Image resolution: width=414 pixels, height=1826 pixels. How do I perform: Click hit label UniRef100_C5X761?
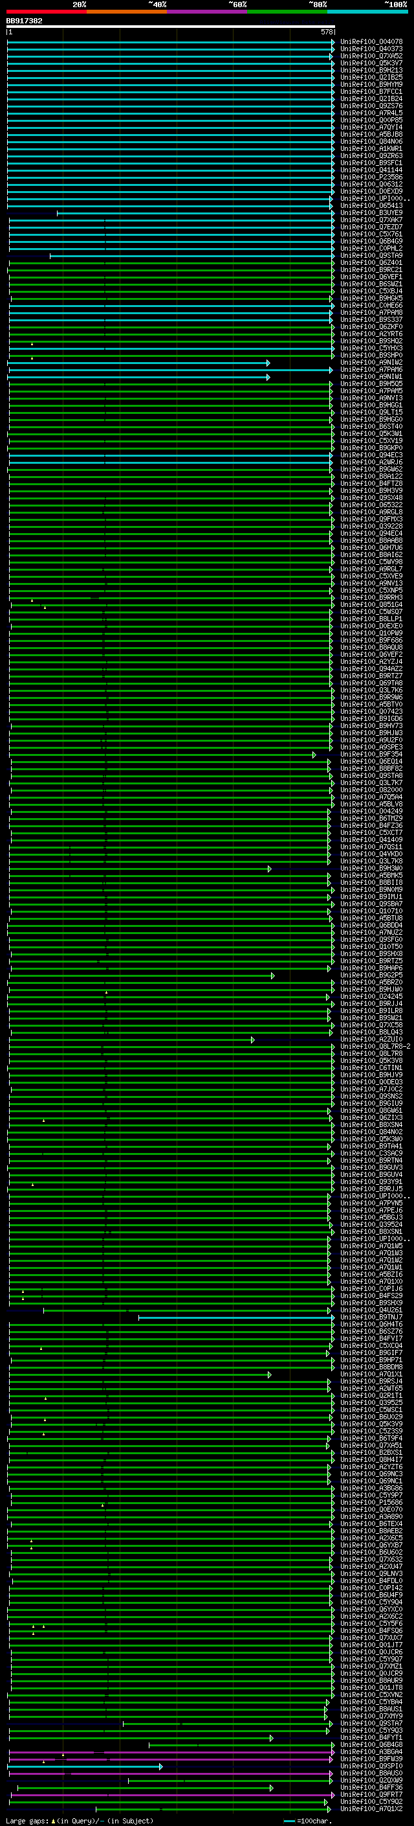pos(371,234)
